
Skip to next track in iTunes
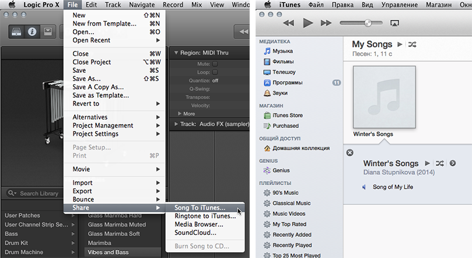coord(326,23)
